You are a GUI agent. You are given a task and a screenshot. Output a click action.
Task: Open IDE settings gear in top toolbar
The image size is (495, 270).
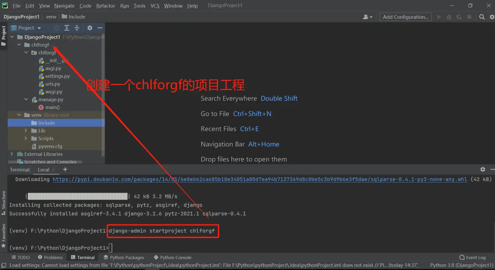pyautogui.click(x=492, y=17)
